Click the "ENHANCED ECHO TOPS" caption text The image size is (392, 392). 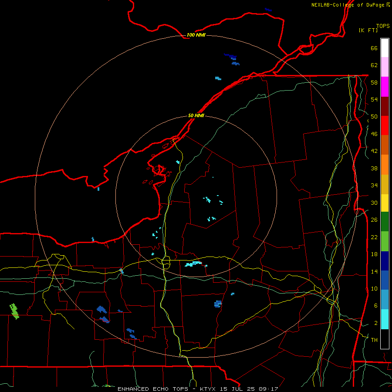point(153,389)
